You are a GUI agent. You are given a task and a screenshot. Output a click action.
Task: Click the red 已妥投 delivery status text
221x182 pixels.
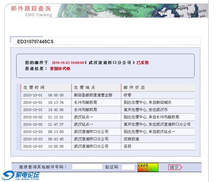[x=143, y=63]
